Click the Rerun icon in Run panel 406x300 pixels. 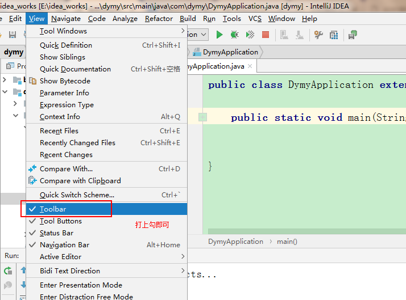(8, 271)
